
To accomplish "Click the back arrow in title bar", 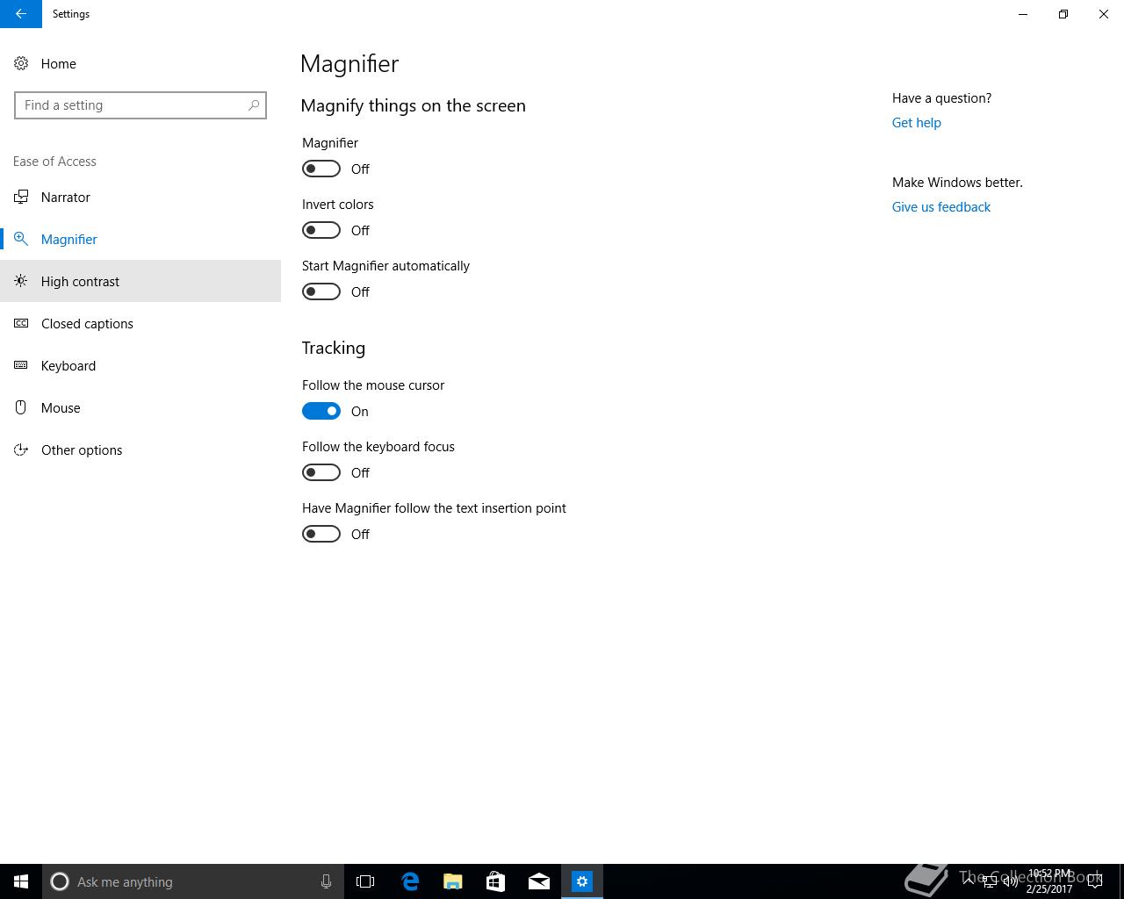I will pos(21,14).
